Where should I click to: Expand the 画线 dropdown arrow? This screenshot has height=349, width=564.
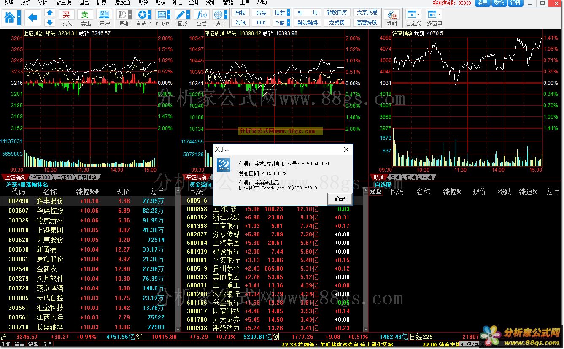(x=189, y=15)
